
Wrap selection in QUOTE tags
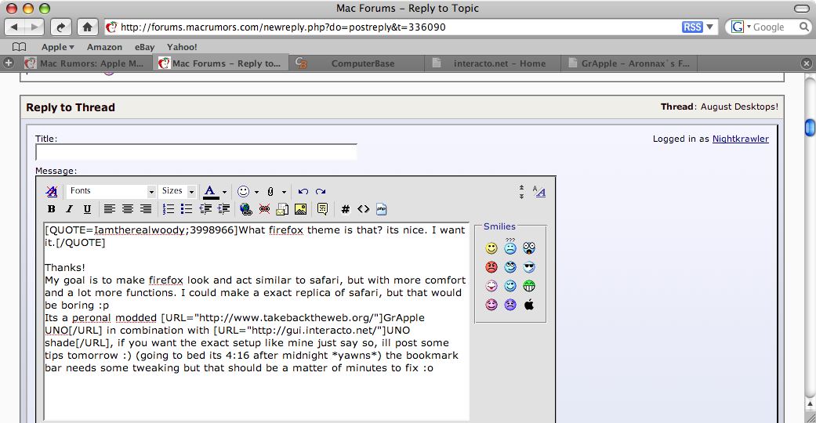323,209
